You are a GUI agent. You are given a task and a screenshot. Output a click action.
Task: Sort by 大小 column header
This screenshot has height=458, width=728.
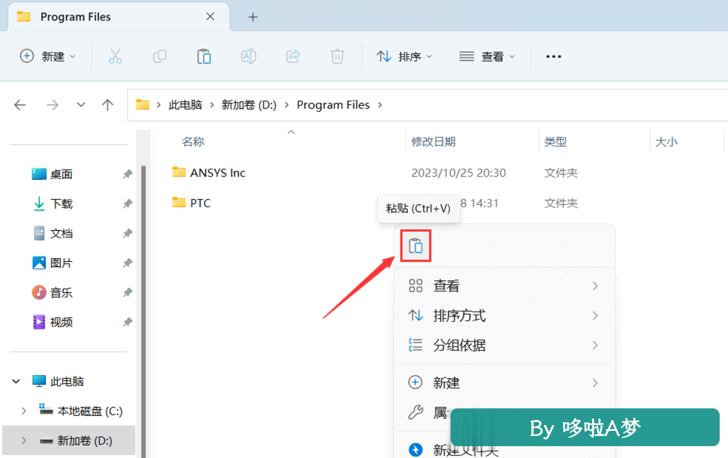[667, 142]
